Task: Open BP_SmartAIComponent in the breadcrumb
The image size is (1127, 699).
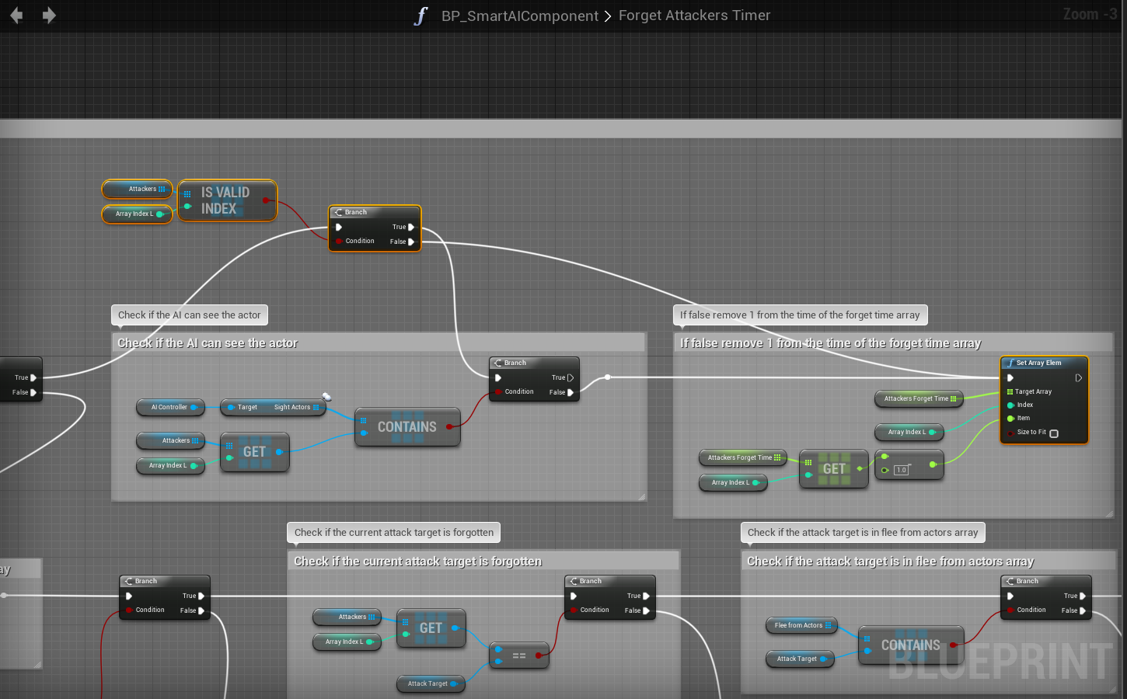Action: pos(519,16)
